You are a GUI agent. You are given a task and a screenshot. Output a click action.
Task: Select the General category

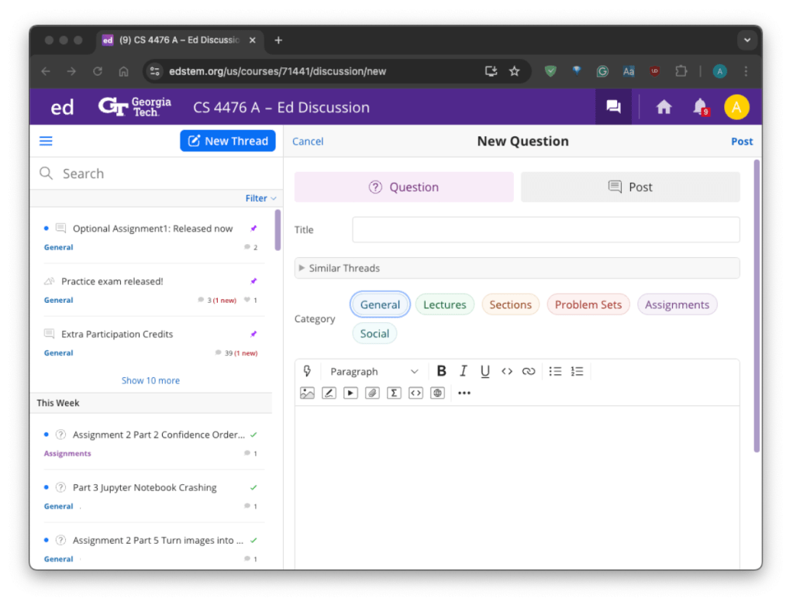380,304
